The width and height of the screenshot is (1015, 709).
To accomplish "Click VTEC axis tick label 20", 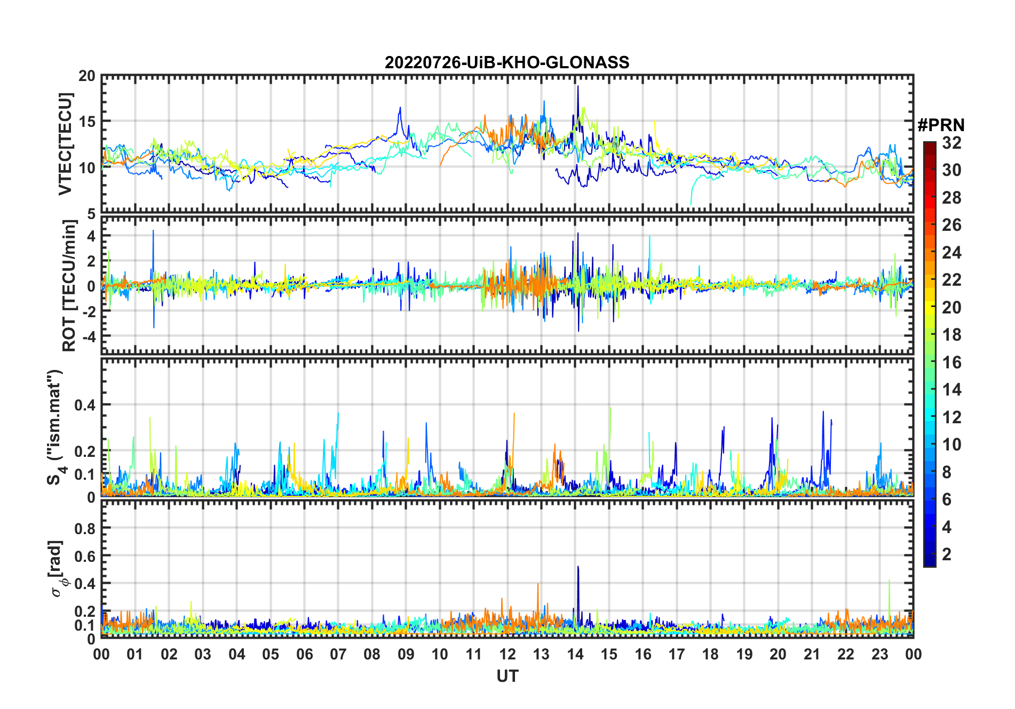I will [86, 76].
